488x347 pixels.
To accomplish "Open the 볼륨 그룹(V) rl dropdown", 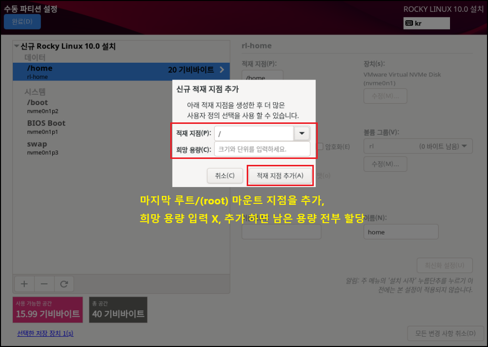I will (x=418, y=146).
